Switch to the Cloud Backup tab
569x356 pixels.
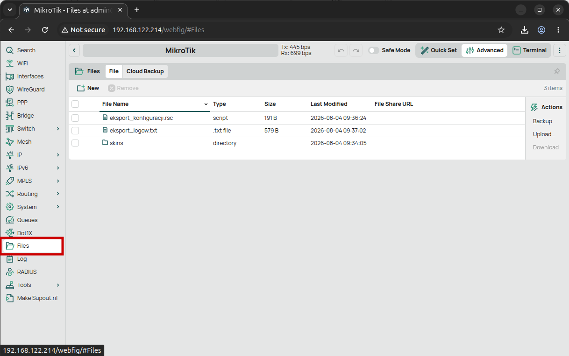(145, 71)
